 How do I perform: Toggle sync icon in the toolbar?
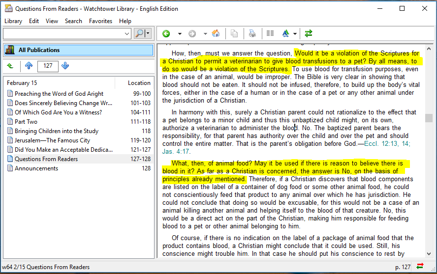point(309,34)
